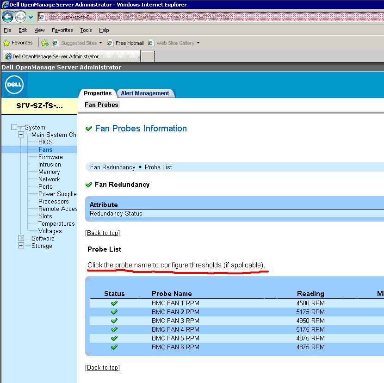
Task: Expand the Storage tree node
Action: [x=21, y=245]
